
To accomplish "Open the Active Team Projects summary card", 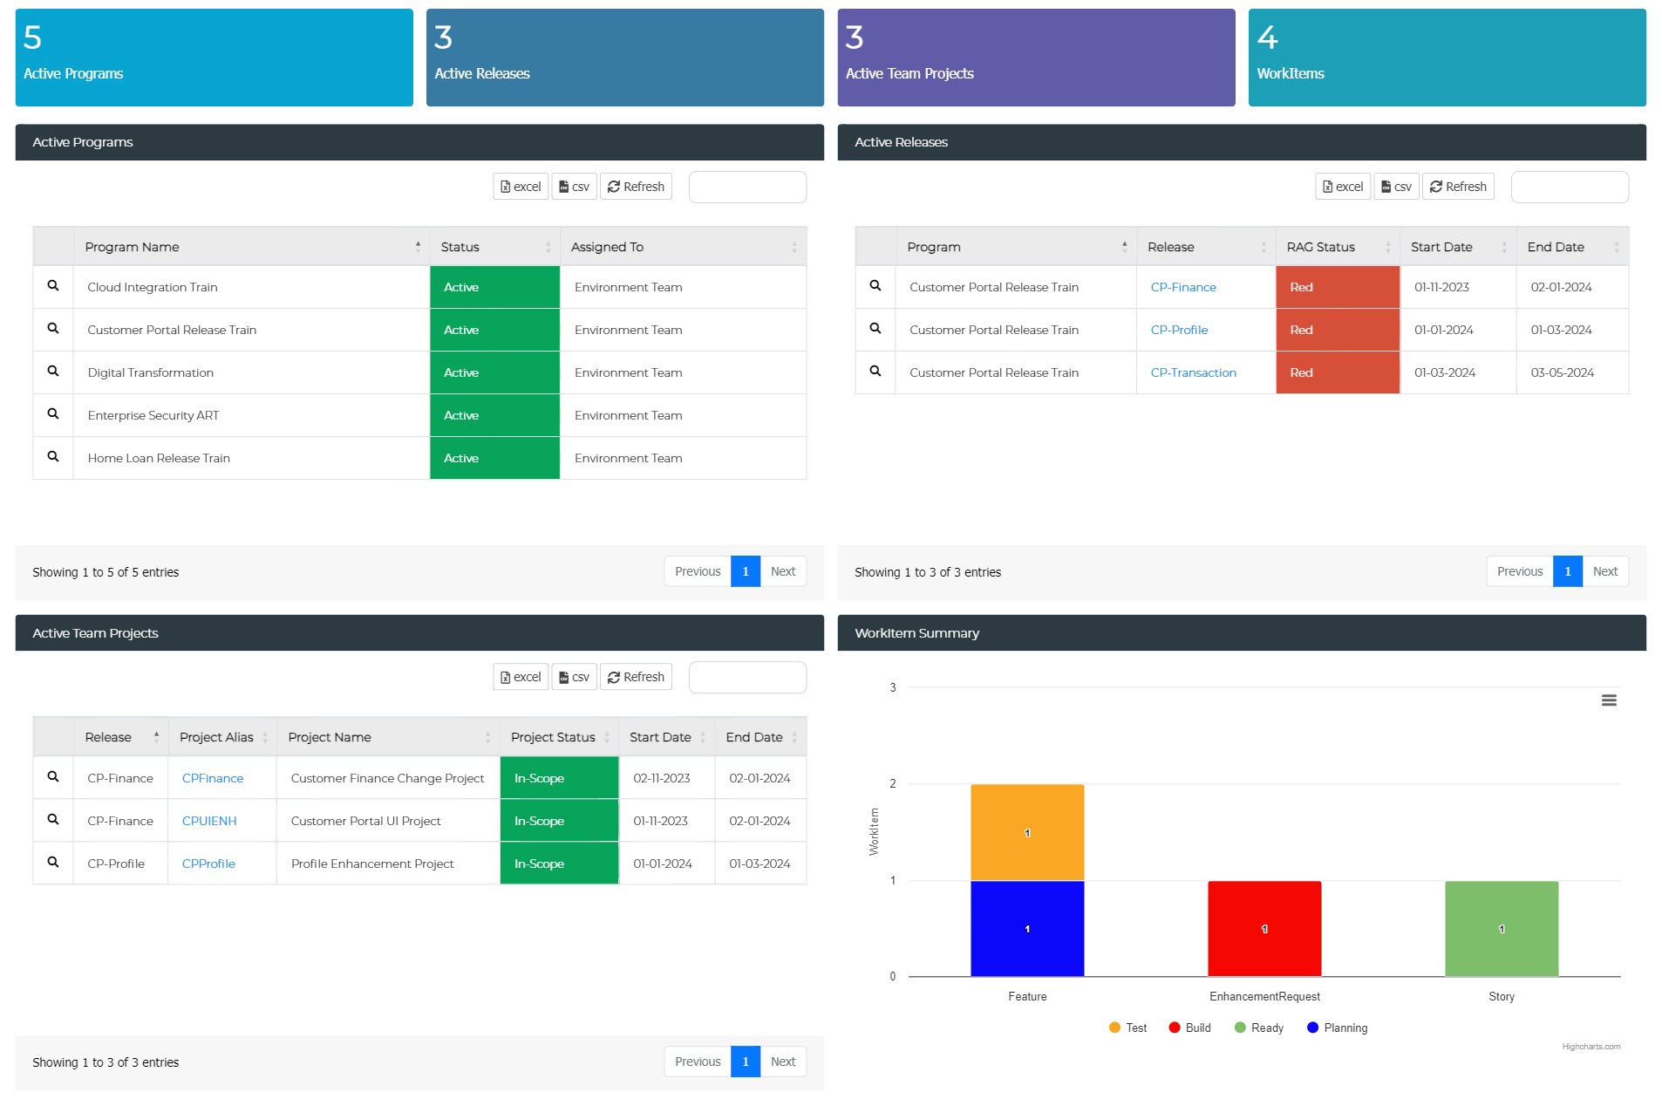I will 1036,58.
